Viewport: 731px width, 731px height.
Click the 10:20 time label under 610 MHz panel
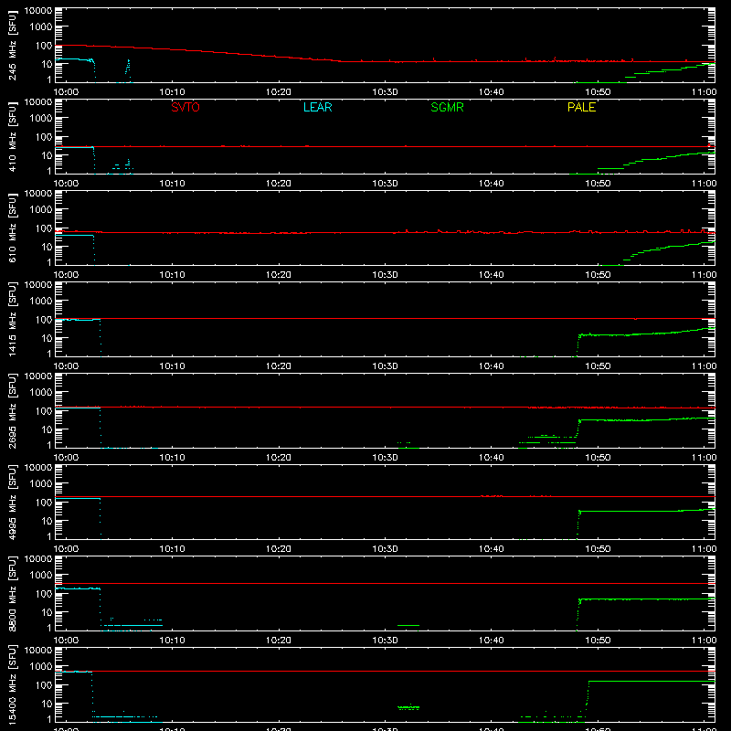pos(279,275)
